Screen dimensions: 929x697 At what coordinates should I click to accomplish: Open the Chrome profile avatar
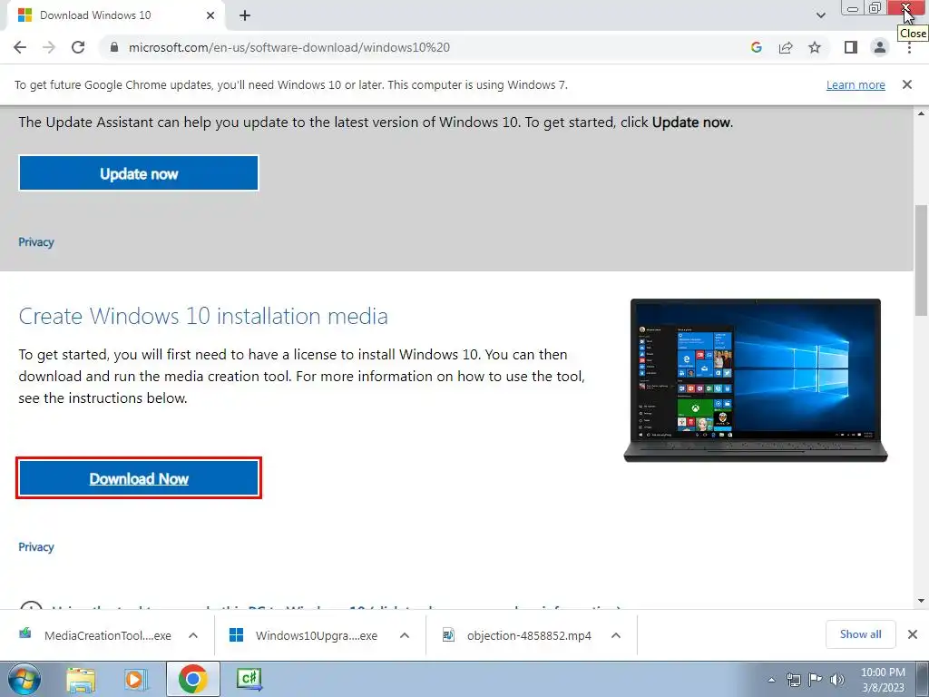click(880, 47)
